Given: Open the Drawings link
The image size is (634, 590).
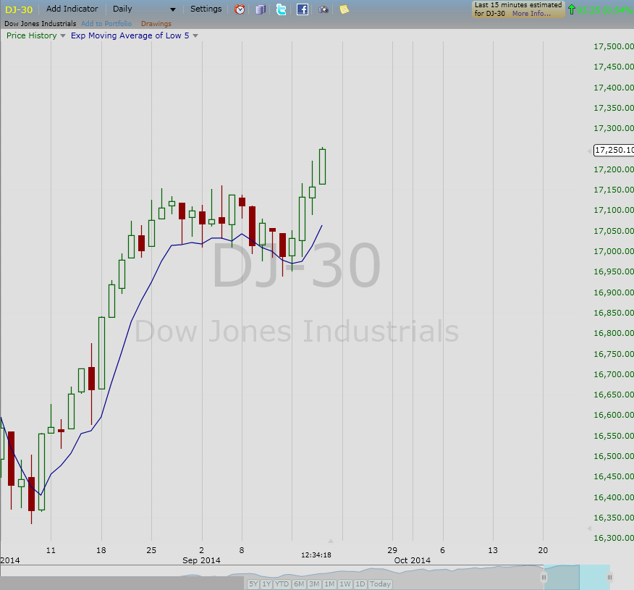Looking at the screenshot, I should pyautogui.click(x=156, y=23).
